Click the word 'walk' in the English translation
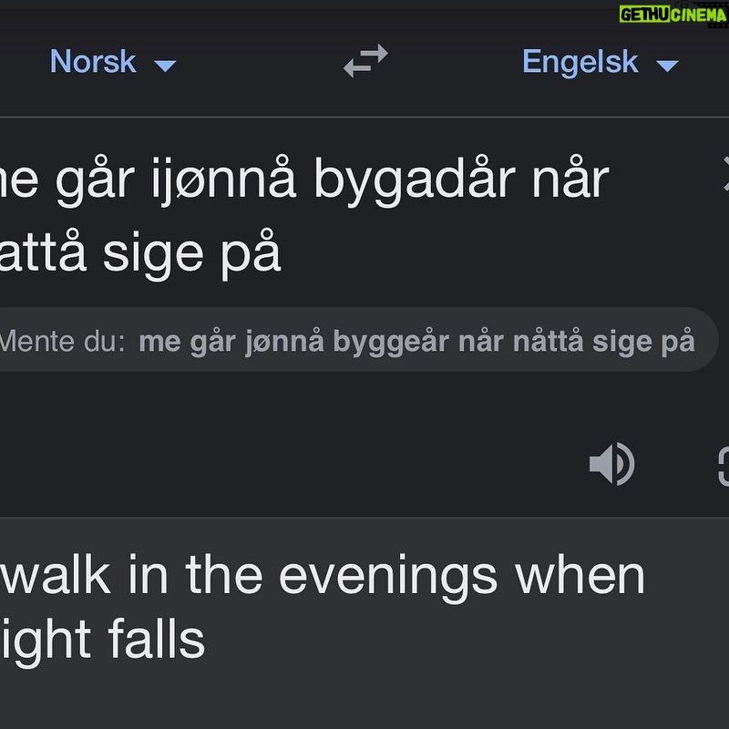Image resolution: width=729 pixels, height=729 pixels. (55, 576)
